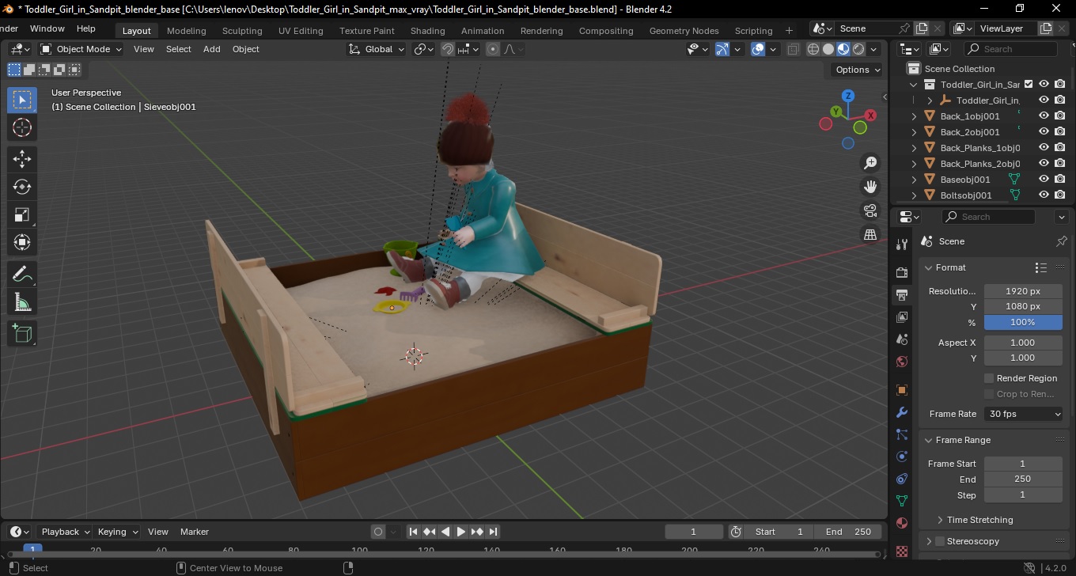The height and width of the screenshot is (576, 1076).
Task: Select the Measure tool
Action: pyautogui.click(x=22, y=302)
